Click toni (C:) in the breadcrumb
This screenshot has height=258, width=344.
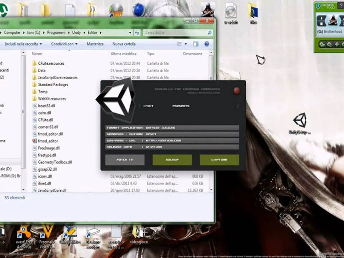33,33
